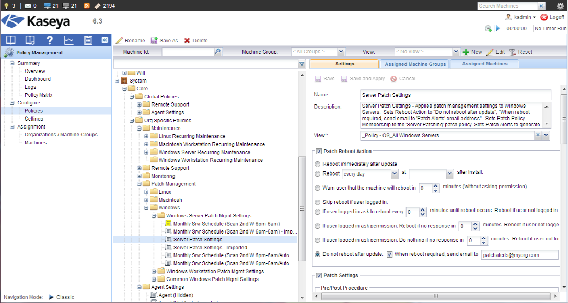
Task: Click the filter funnel icon above the policy tree
Action: [302, 64]
